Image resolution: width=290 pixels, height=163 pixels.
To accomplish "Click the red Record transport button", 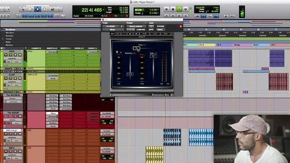I will [x=185, y=9].
